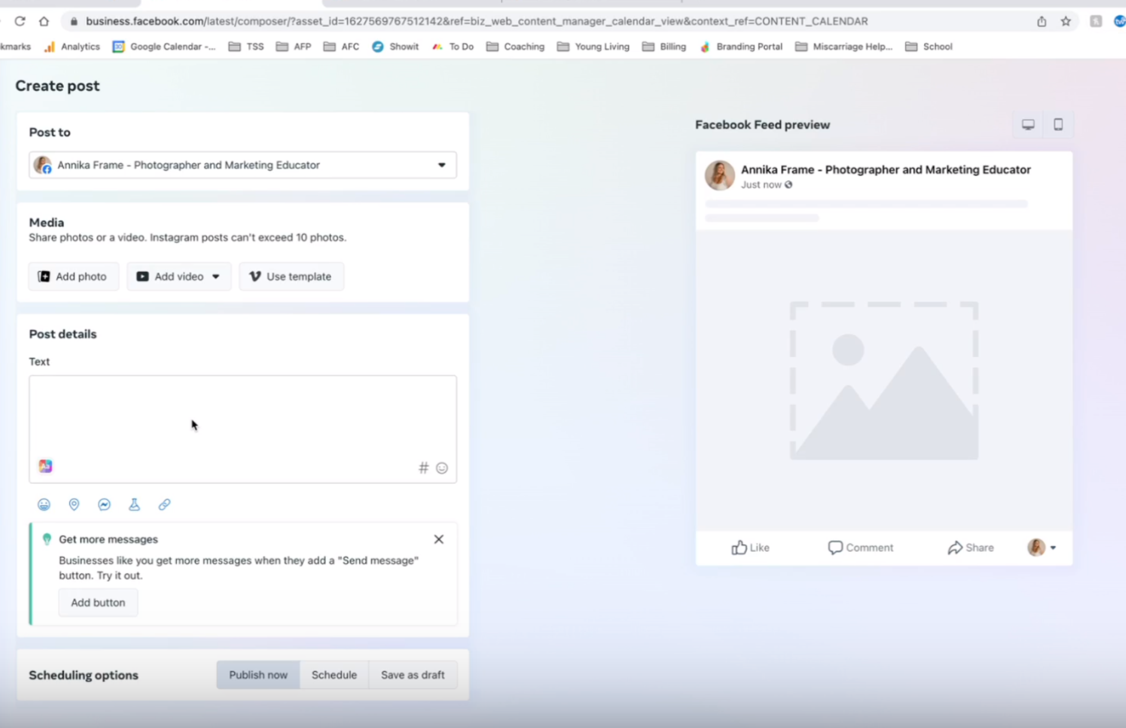Insert a hashtag with the # icon

pos(423,468)
